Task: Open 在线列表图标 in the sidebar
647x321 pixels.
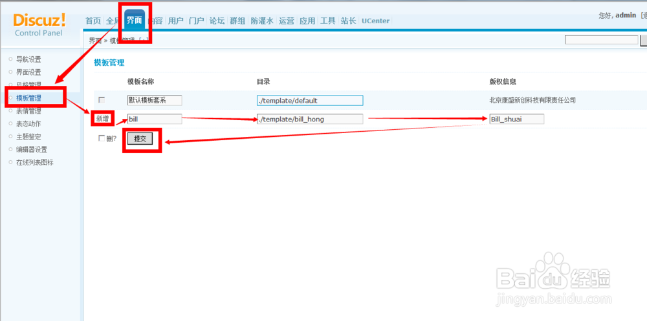Action: coord(35,162)
